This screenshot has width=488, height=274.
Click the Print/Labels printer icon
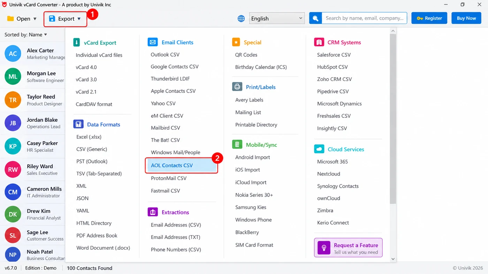[237, 87]
